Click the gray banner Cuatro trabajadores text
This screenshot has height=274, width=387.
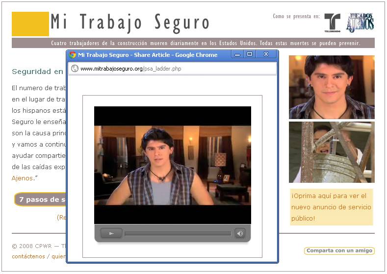206,43
